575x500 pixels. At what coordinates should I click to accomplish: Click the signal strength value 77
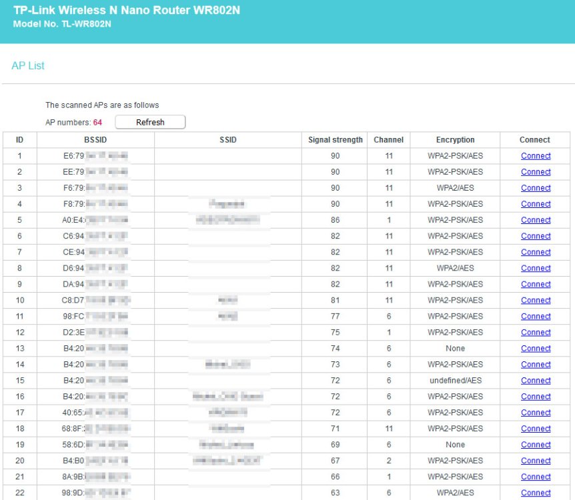pos(335,317)
